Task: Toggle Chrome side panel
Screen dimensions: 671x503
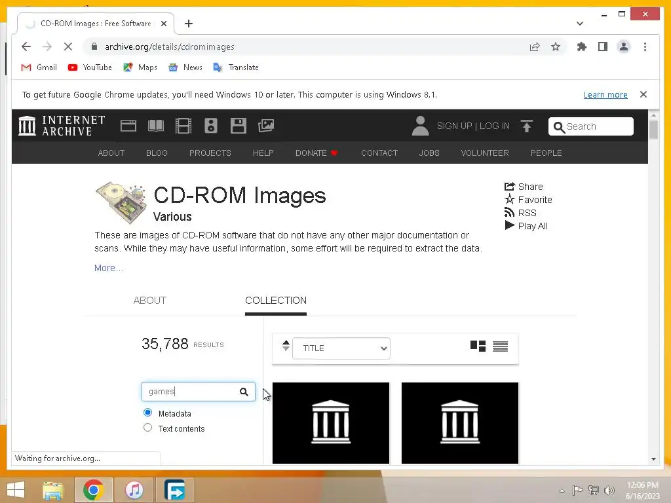Action: tap(603, 47)
